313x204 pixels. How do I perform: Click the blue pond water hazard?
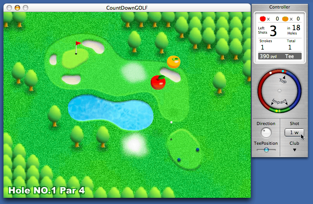(x=111, y=112)
